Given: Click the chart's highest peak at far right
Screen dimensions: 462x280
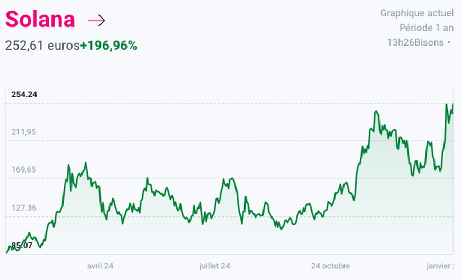Looking at the screenshot, I should (447, 105).
